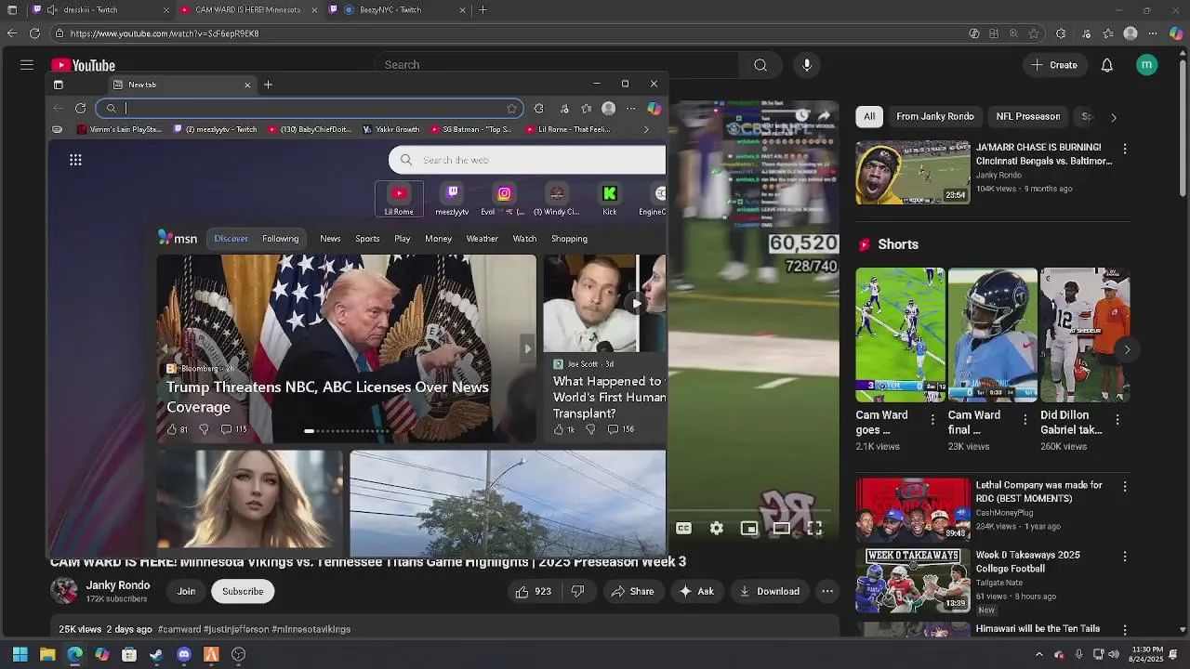Open the YouTube account avatar menu
Screen dimensions: 1190x669
[x=1146, y=65]
